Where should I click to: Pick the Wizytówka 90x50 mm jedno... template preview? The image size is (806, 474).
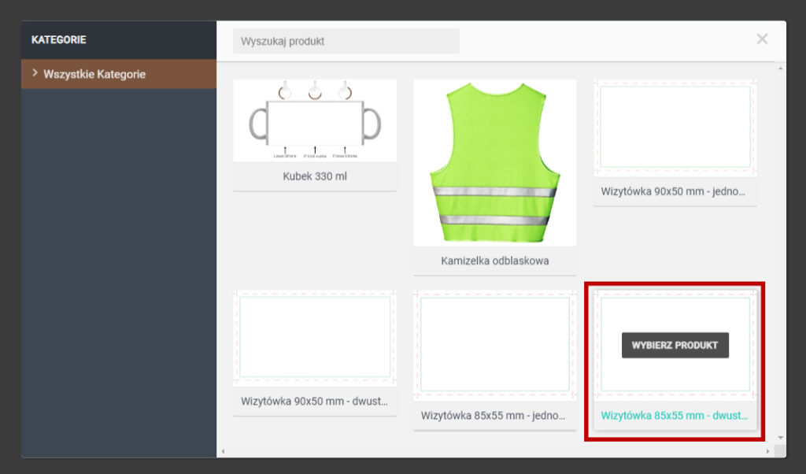(x=675, y=128)
